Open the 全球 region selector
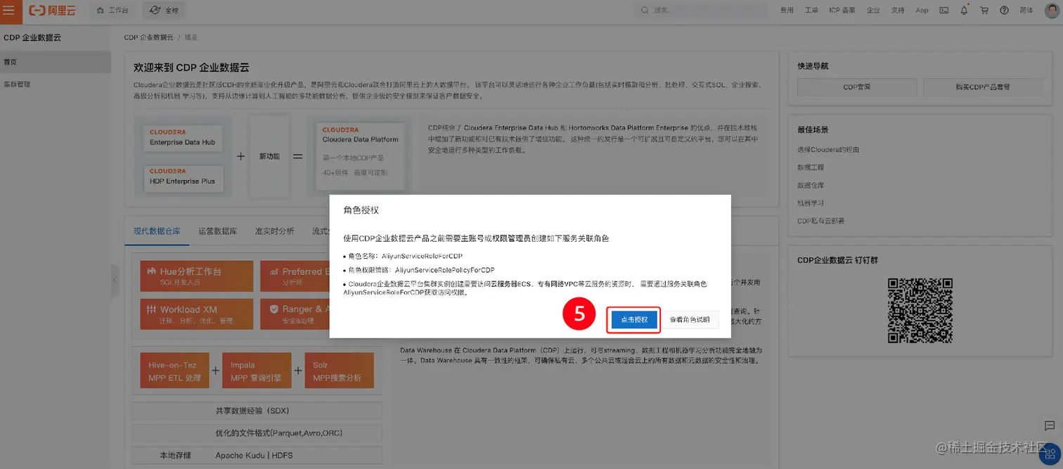1063x469 pixels. pyautogui.click(x=165, y=11)
